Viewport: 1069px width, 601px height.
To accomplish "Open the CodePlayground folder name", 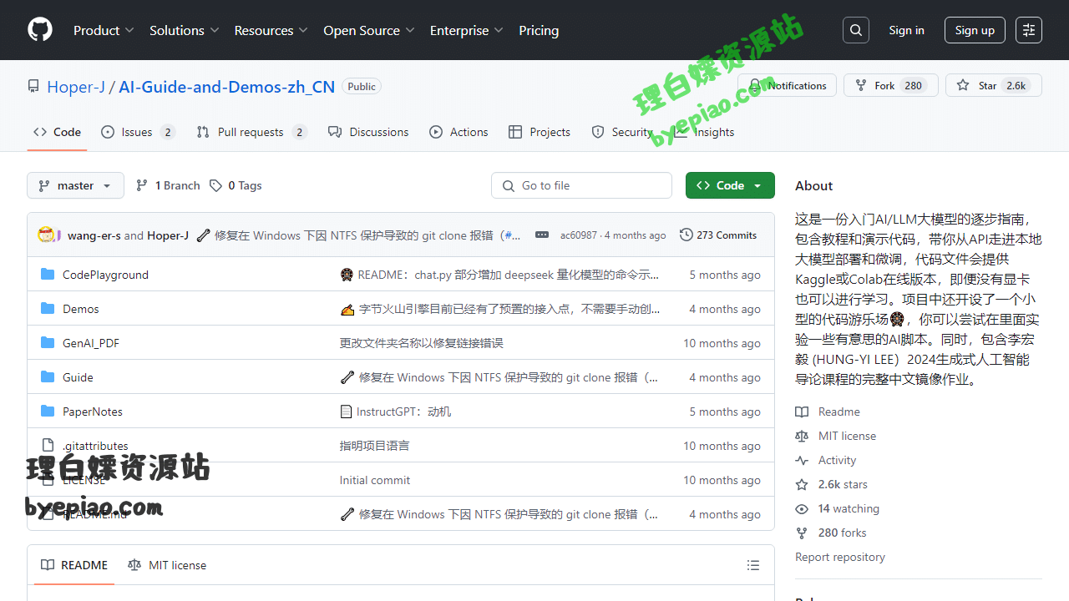I will [105, 275].
